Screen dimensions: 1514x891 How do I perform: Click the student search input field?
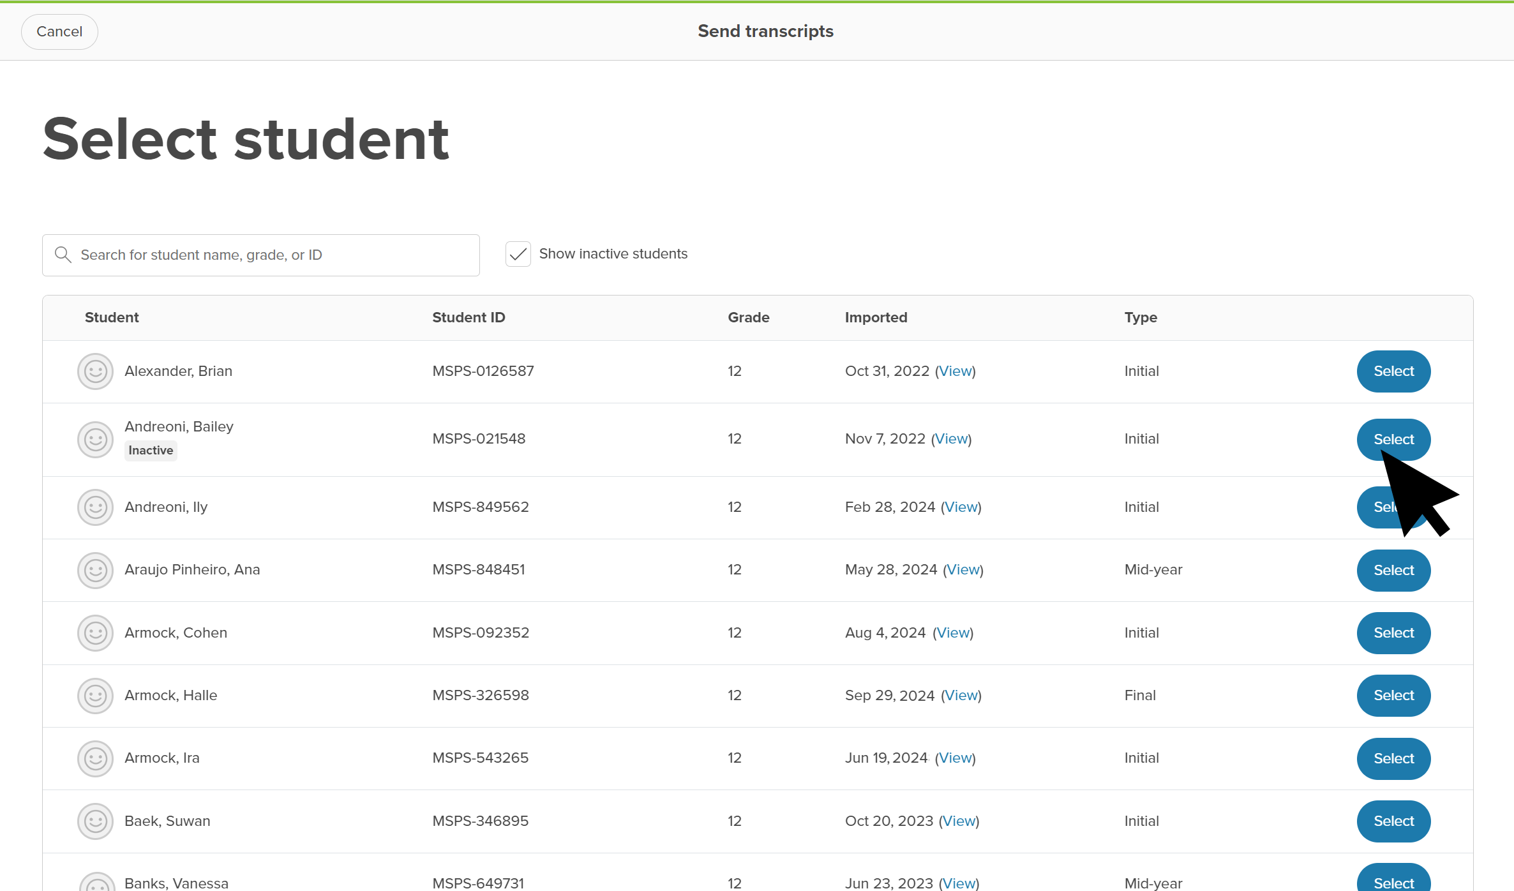(x=260, y=255)
